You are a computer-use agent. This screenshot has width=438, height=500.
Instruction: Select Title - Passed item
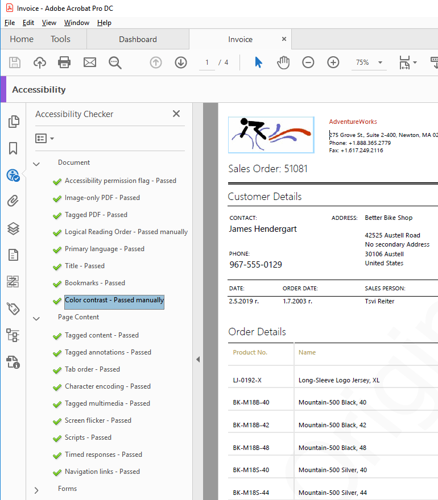[85, 266]
